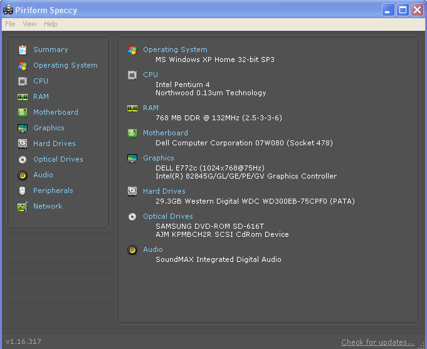Screen dimensions: 427x349
Task: Click the Audio heading link in summary
Action: [153, 249]
